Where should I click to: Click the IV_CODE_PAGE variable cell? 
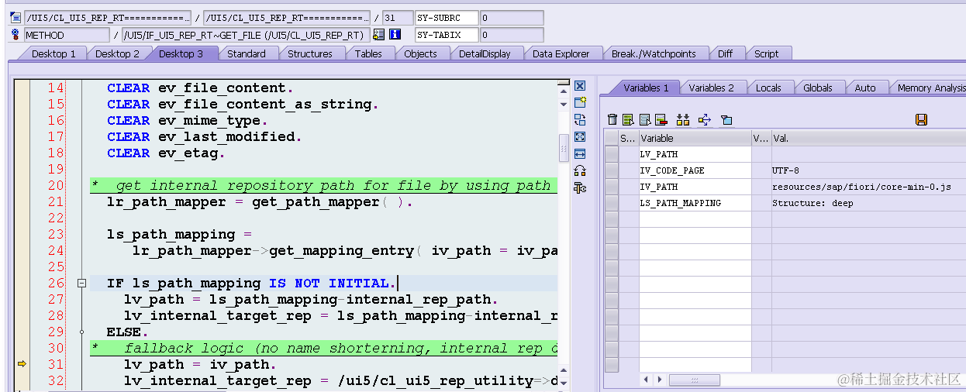click(x=695, y=170)
